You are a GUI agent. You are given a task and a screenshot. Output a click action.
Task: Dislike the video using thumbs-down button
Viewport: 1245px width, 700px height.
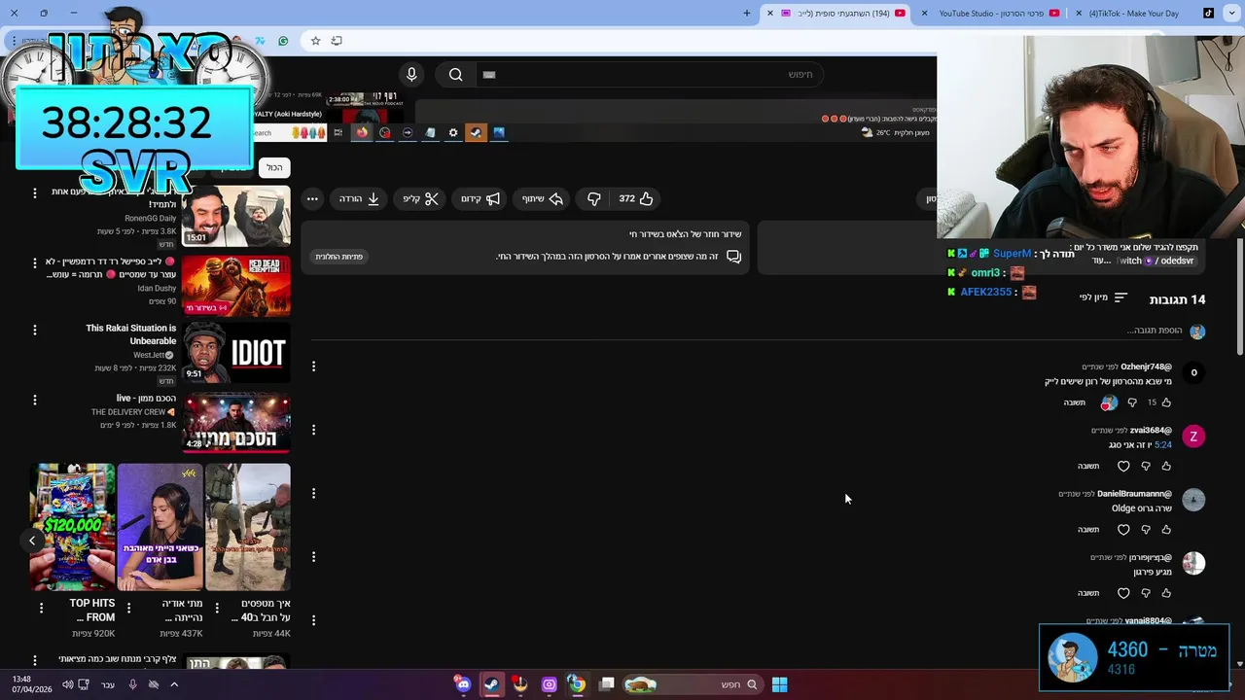coord(593,198)
